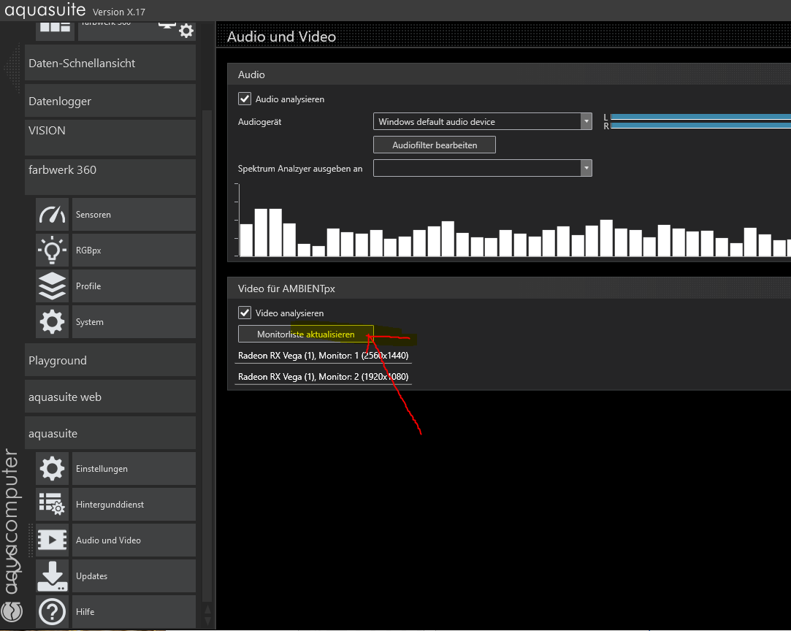Click the Audiofilter bearbeiten button

(x=435, y=145)
